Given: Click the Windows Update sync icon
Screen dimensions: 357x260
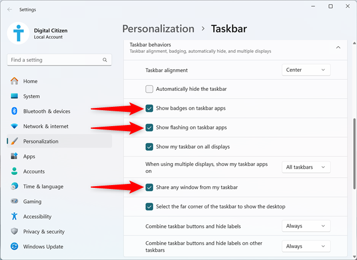Looking at the screenshot, I should 14,246.
